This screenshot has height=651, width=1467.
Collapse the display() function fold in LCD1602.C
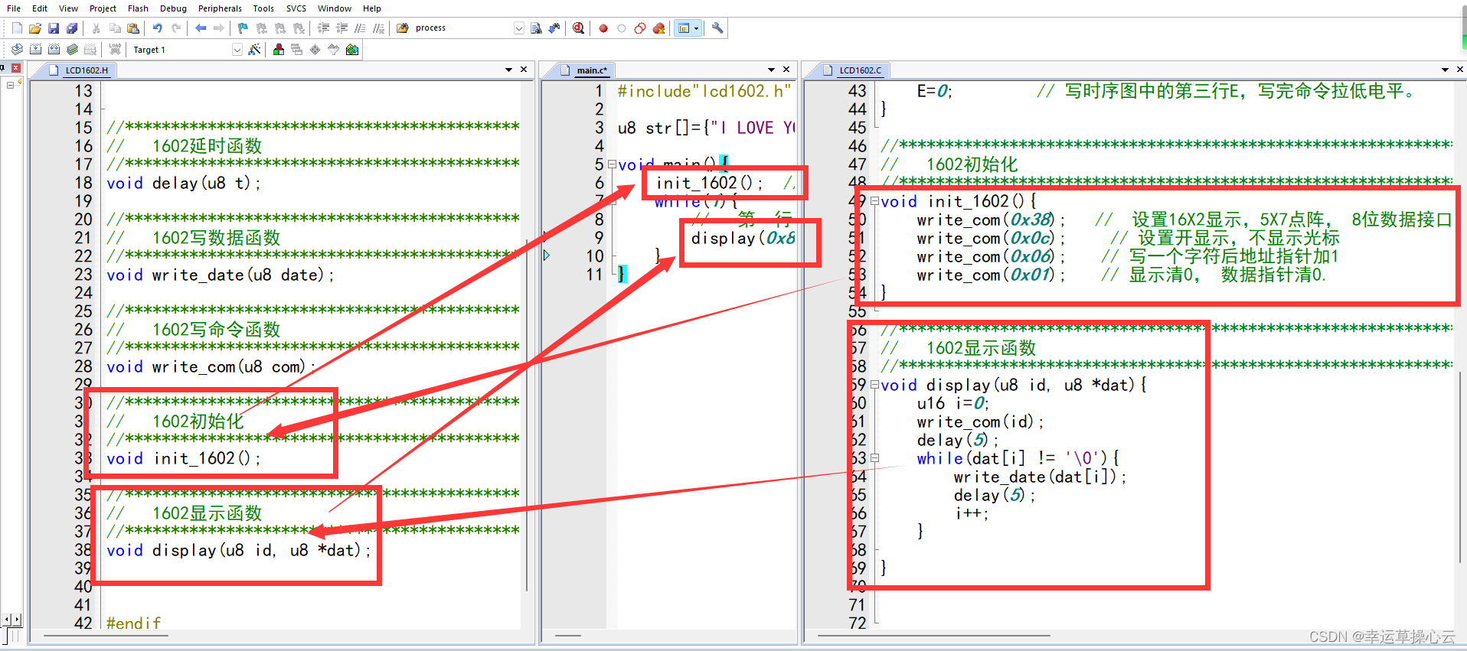click(x=874, y=385)
